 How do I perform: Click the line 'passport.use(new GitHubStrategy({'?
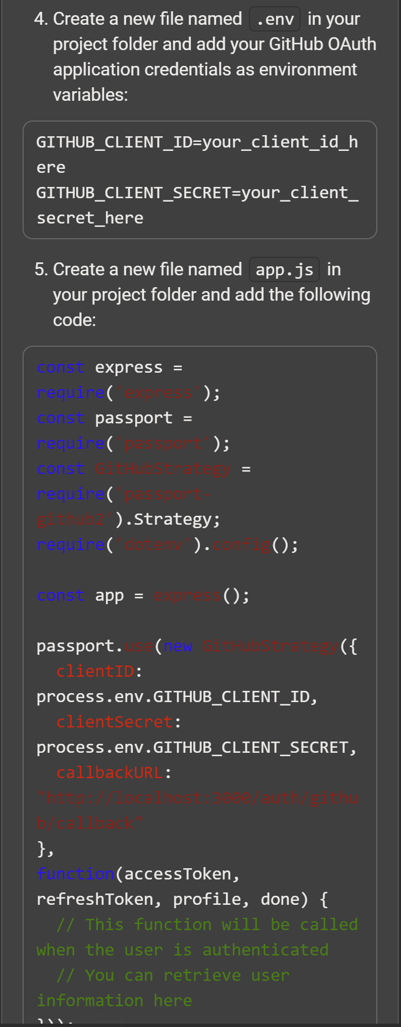197,646
